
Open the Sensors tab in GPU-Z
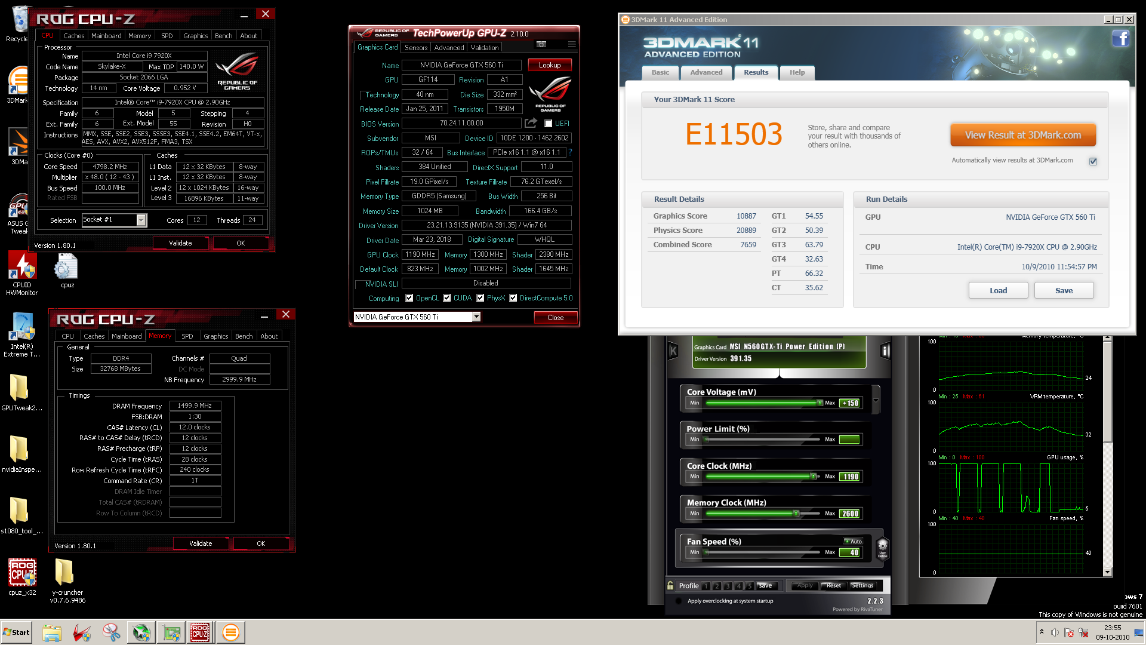coord(416,48)
